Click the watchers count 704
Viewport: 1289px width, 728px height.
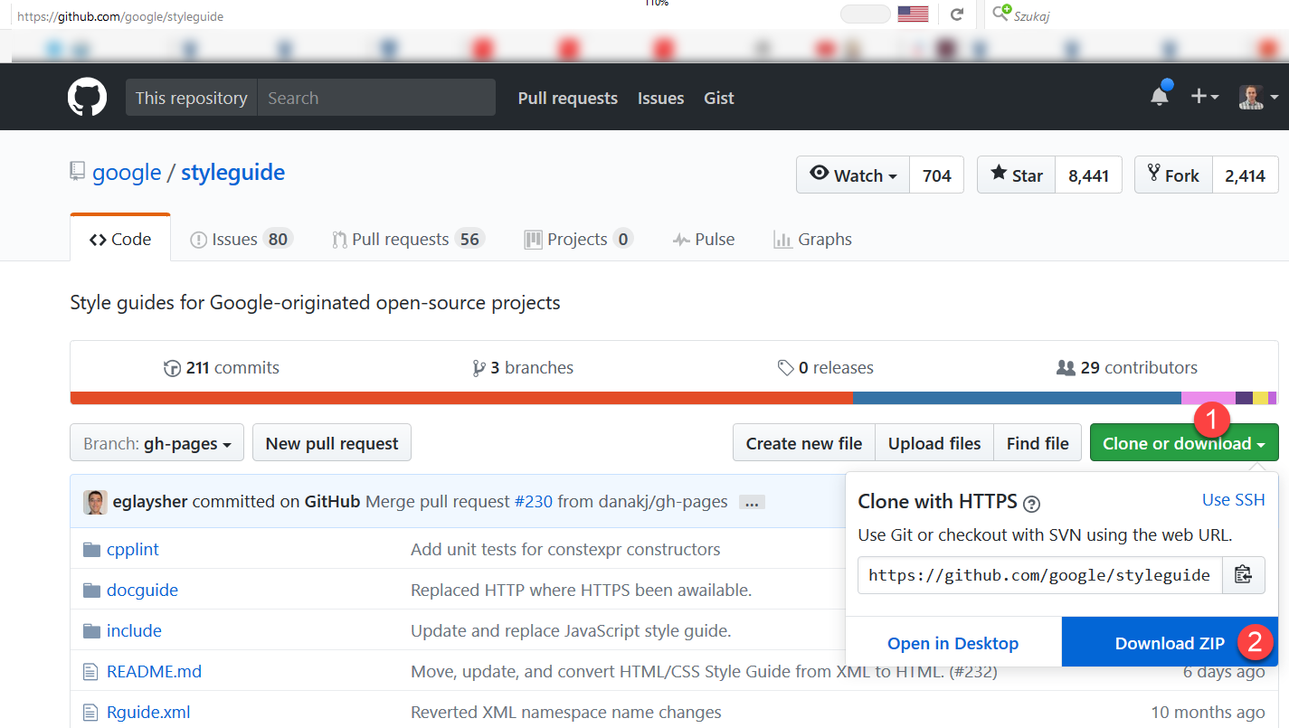(937, 175)
